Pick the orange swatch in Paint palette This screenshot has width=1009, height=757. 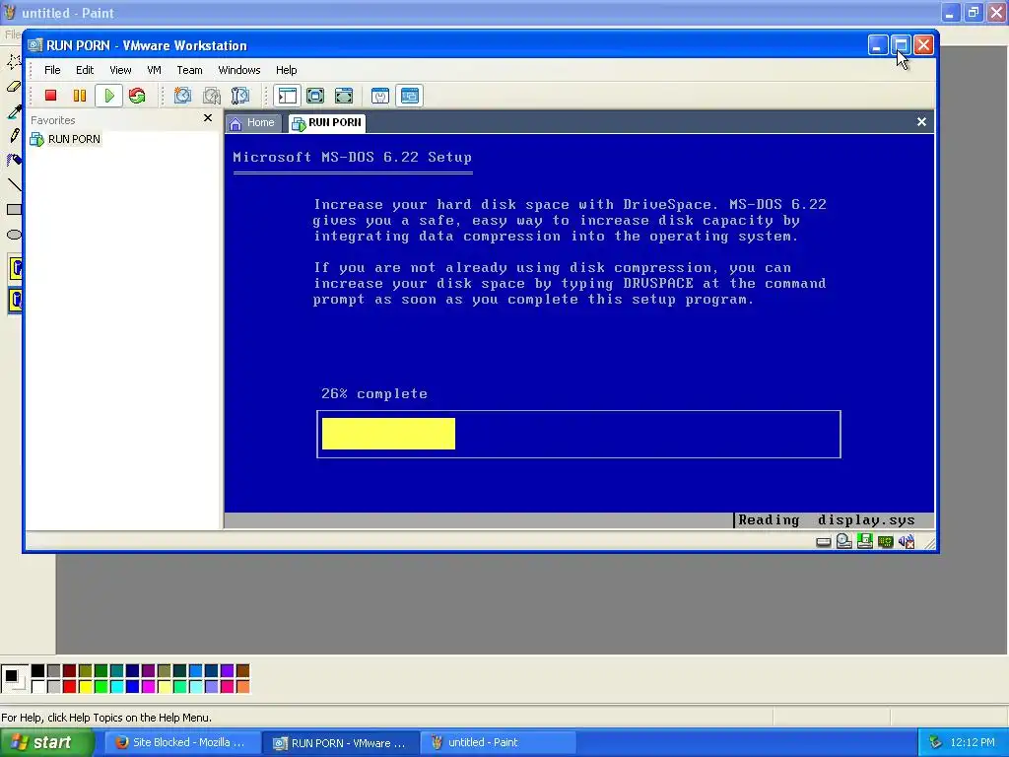[x=242, y=687]
